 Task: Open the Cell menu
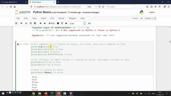point(52,18)
